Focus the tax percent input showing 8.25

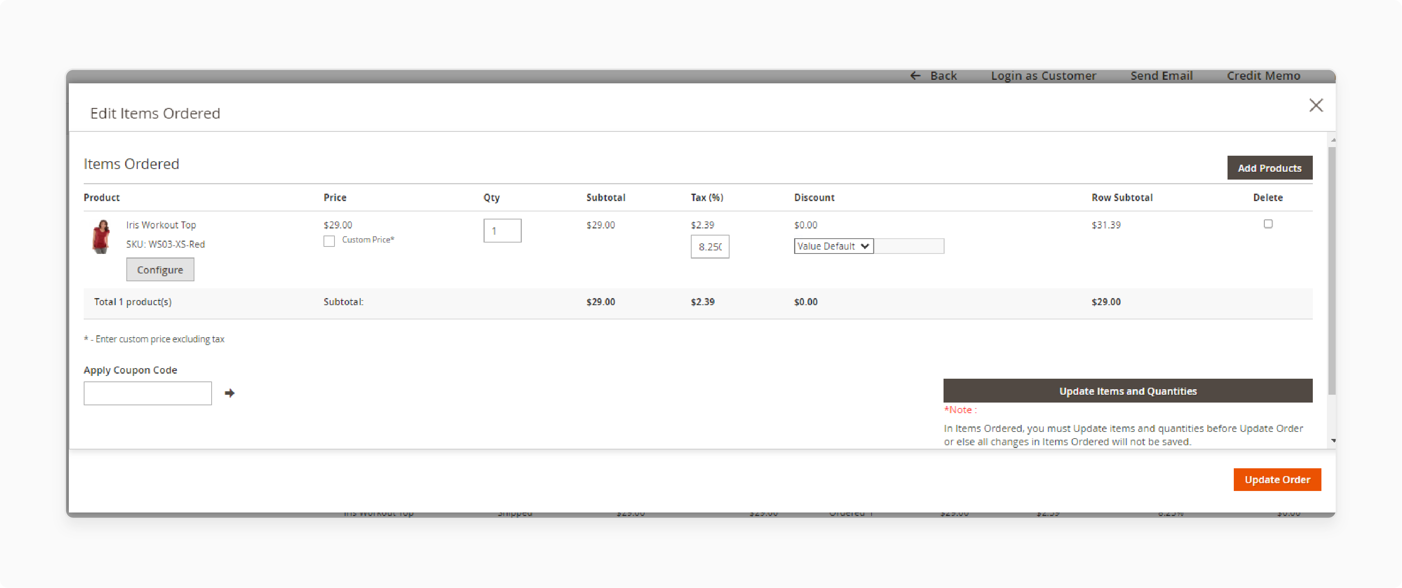click(710, 246)
